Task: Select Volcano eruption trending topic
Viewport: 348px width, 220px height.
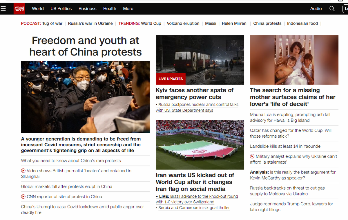Action: coord(183,23)
